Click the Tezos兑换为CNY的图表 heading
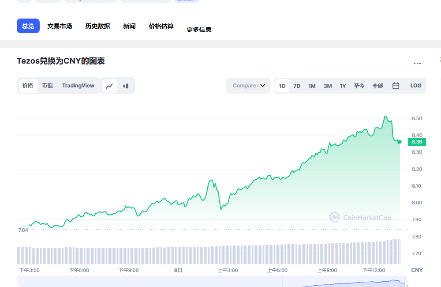 point(61,61)
